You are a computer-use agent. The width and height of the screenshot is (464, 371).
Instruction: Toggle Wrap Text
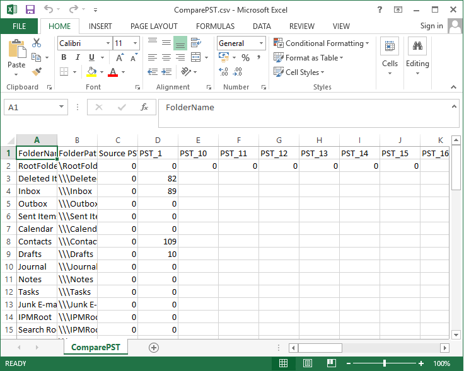196,43
